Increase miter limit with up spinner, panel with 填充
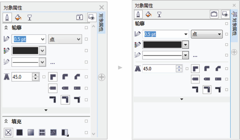Viewport: 240px width, 140px height. pyautogui.click(x=35, y=75)
